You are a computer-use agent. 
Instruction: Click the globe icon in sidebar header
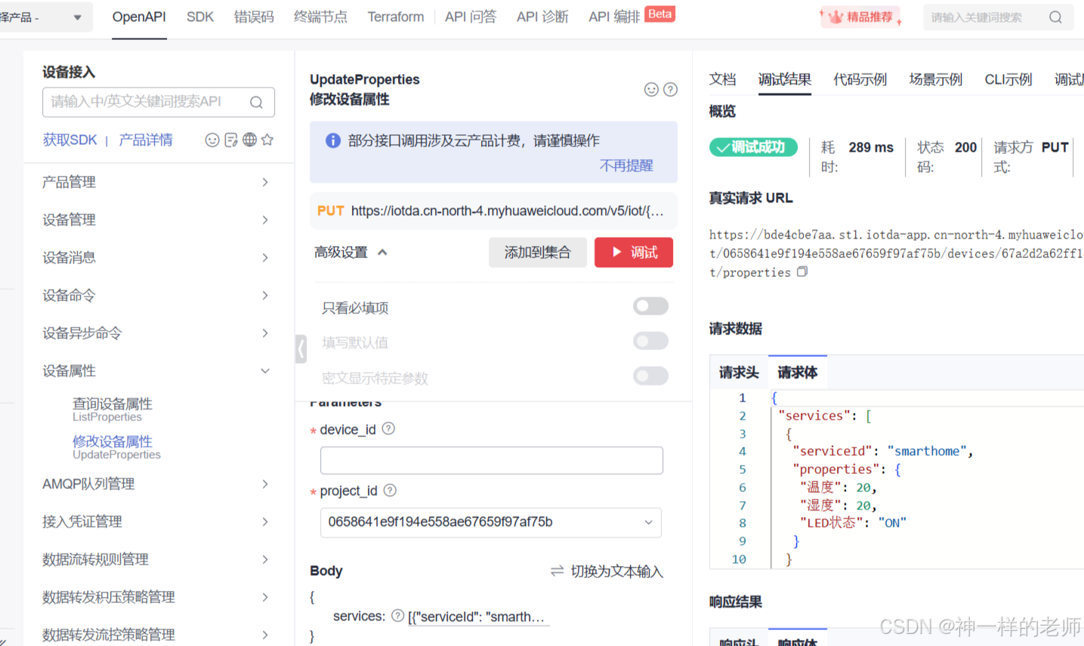[249, 140]
